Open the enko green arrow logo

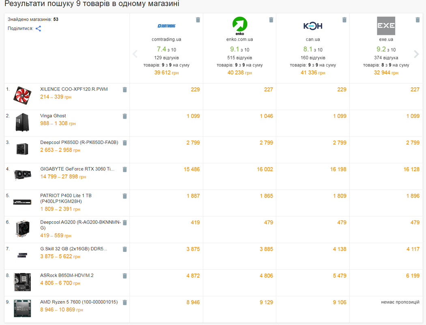click(x=240, y=26)
